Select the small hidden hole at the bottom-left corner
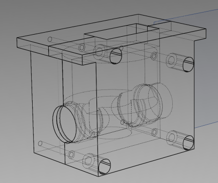The image size is (218, 183). click(x=40, y=143)
